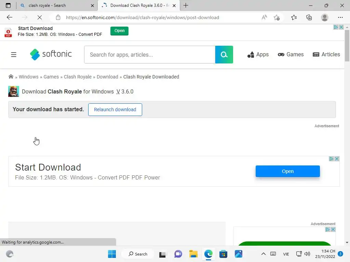The image size is (350, 262).
Task: Open the Favorites list
Action: click(x=294, y=17)
